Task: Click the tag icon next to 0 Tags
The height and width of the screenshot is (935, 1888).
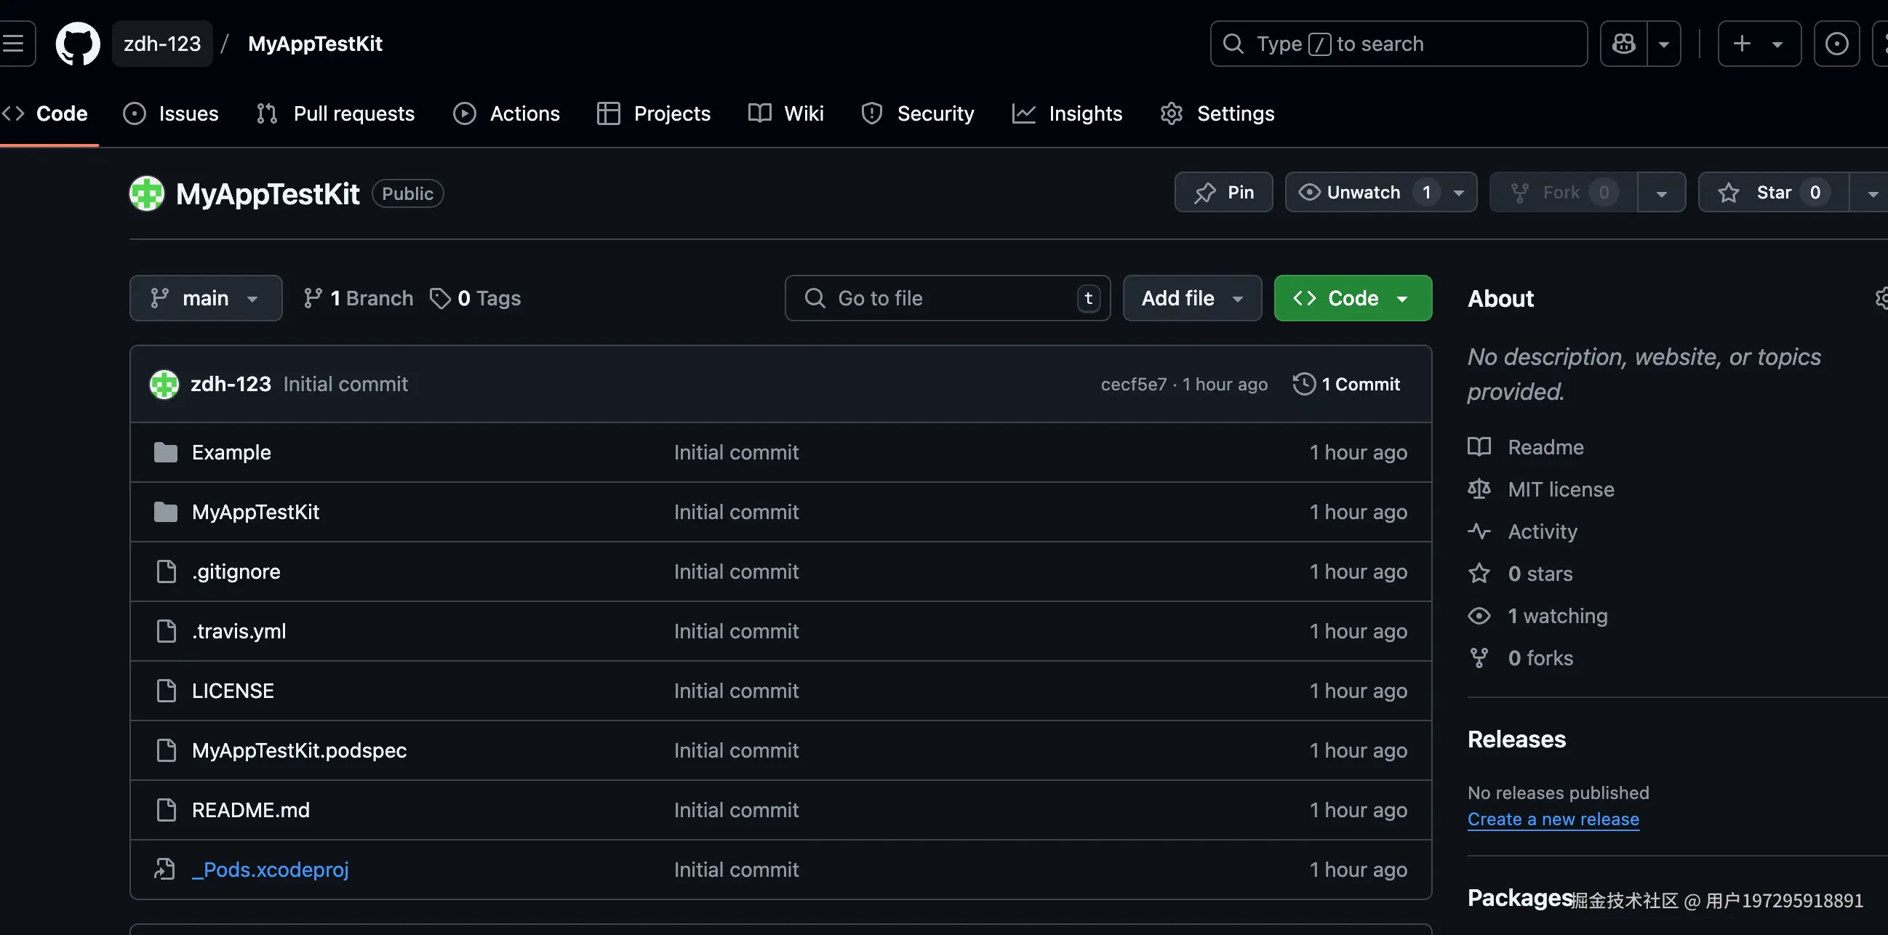Action: pyautogui.click(x=440, y=298)
